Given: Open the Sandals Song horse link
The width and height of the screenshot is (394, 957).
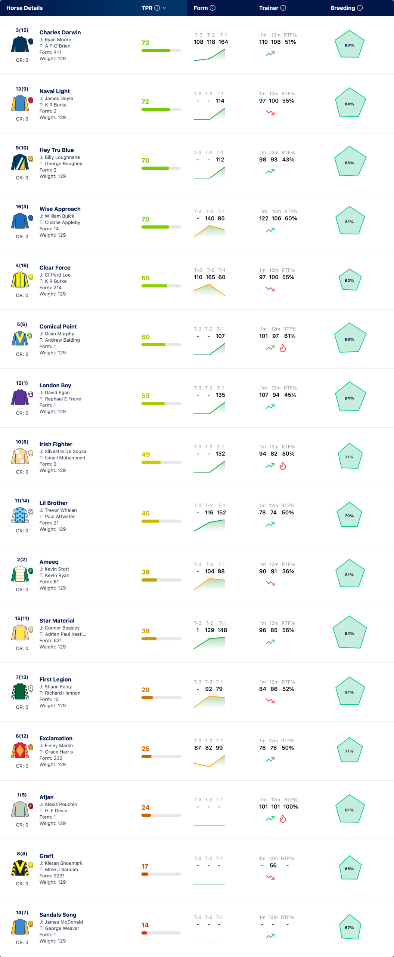Looking at the screenshot, I should [58, 914].
